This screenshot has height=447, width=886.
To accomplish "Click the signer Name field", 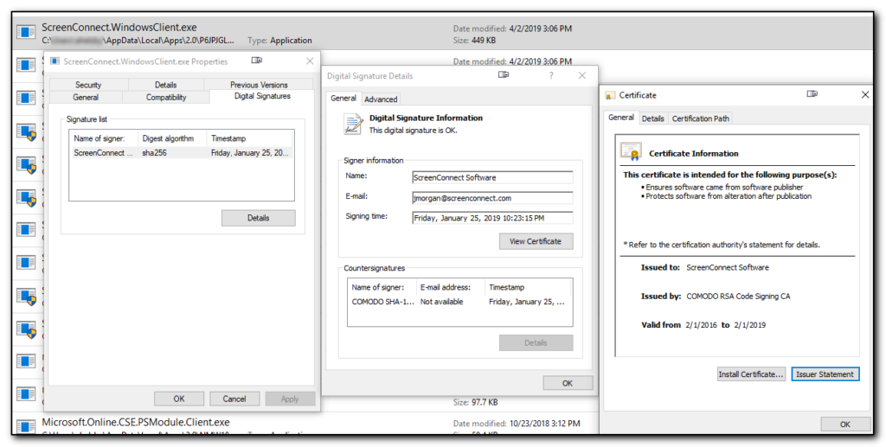I will pyautogui.click(x=492, y=178).
